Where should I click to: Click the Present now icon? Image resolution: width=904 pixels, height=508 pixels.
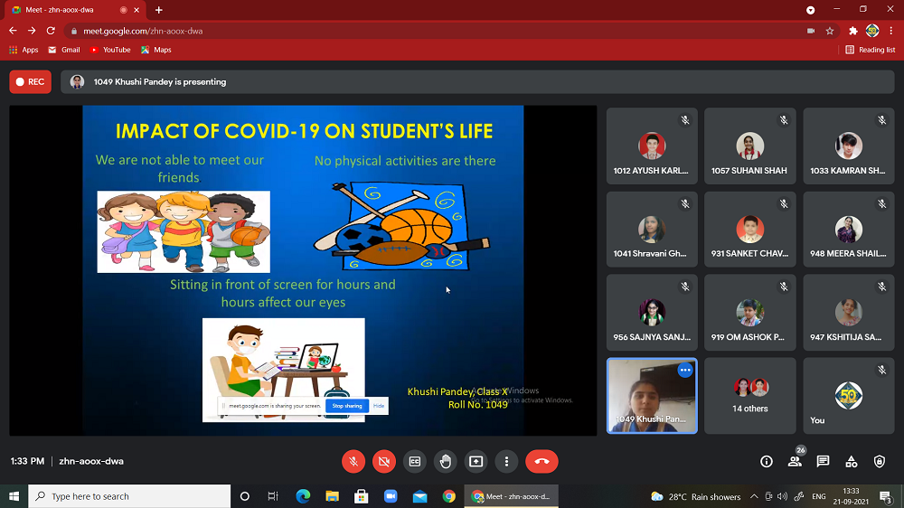(476, 461)
